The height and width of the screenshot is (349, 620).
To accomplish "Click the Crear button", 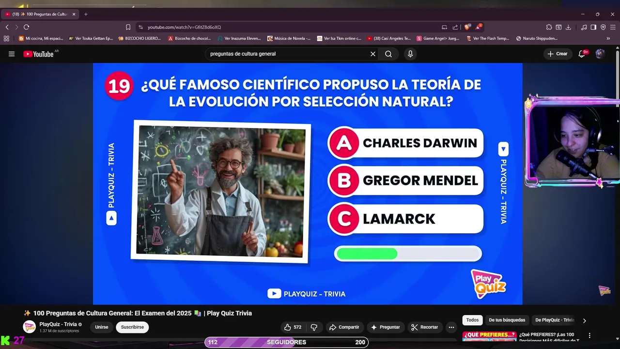I will pos(558,54).
